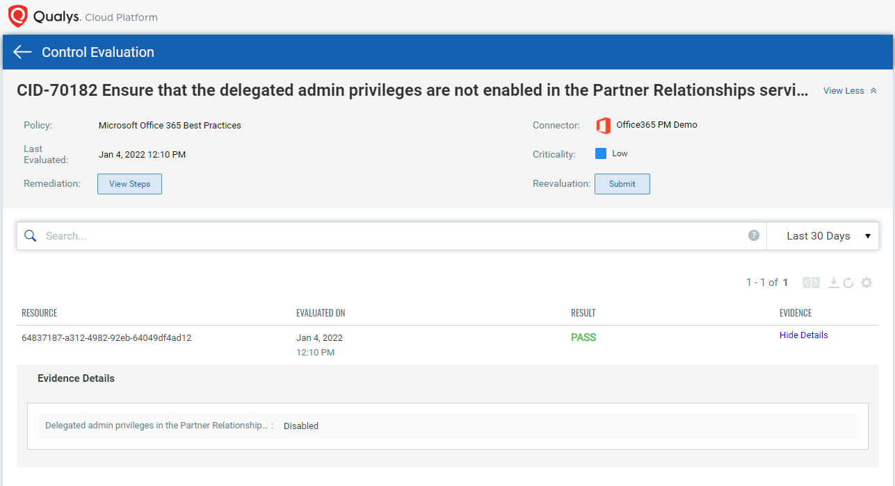Screen dimensions: 895x486
Task: Click the Qualys Cloud Platform wordmark
Action: point(95,17)
